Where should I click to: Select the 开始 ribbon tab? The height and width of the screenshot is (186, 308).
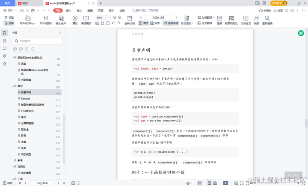(x=58, y=10)
